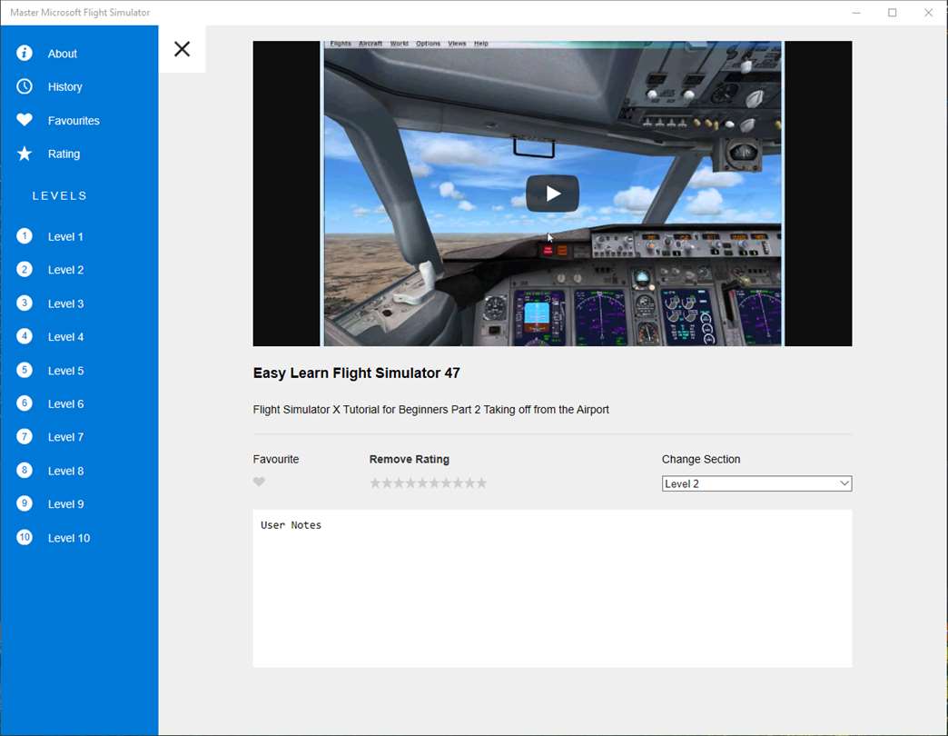Click the Rating star icon in sidebar
The height and width of the screenshot is (736, 948).
coord(25,154)
